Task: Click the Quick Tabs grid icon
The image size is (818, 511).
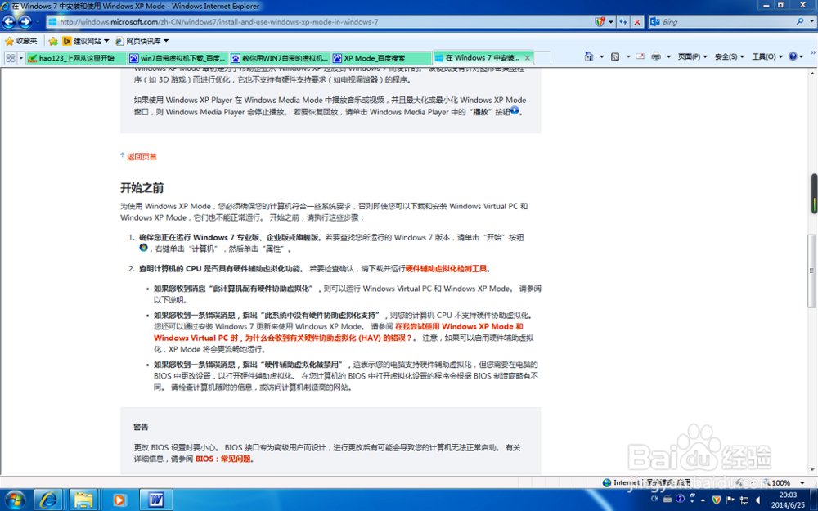Action: coord(11,58)
